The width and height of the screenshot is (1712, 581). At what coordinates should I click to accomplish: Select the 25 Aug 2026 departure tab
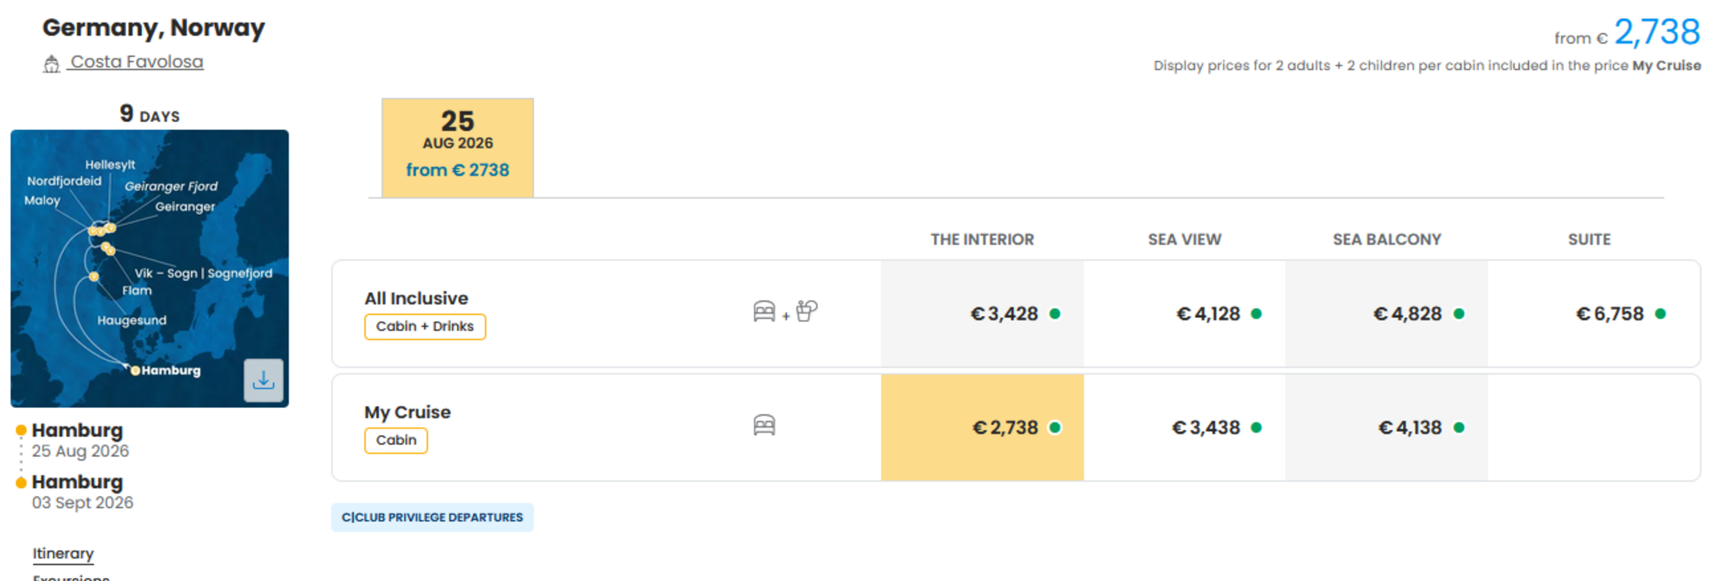pyautogui.click(x=457, y=147)
